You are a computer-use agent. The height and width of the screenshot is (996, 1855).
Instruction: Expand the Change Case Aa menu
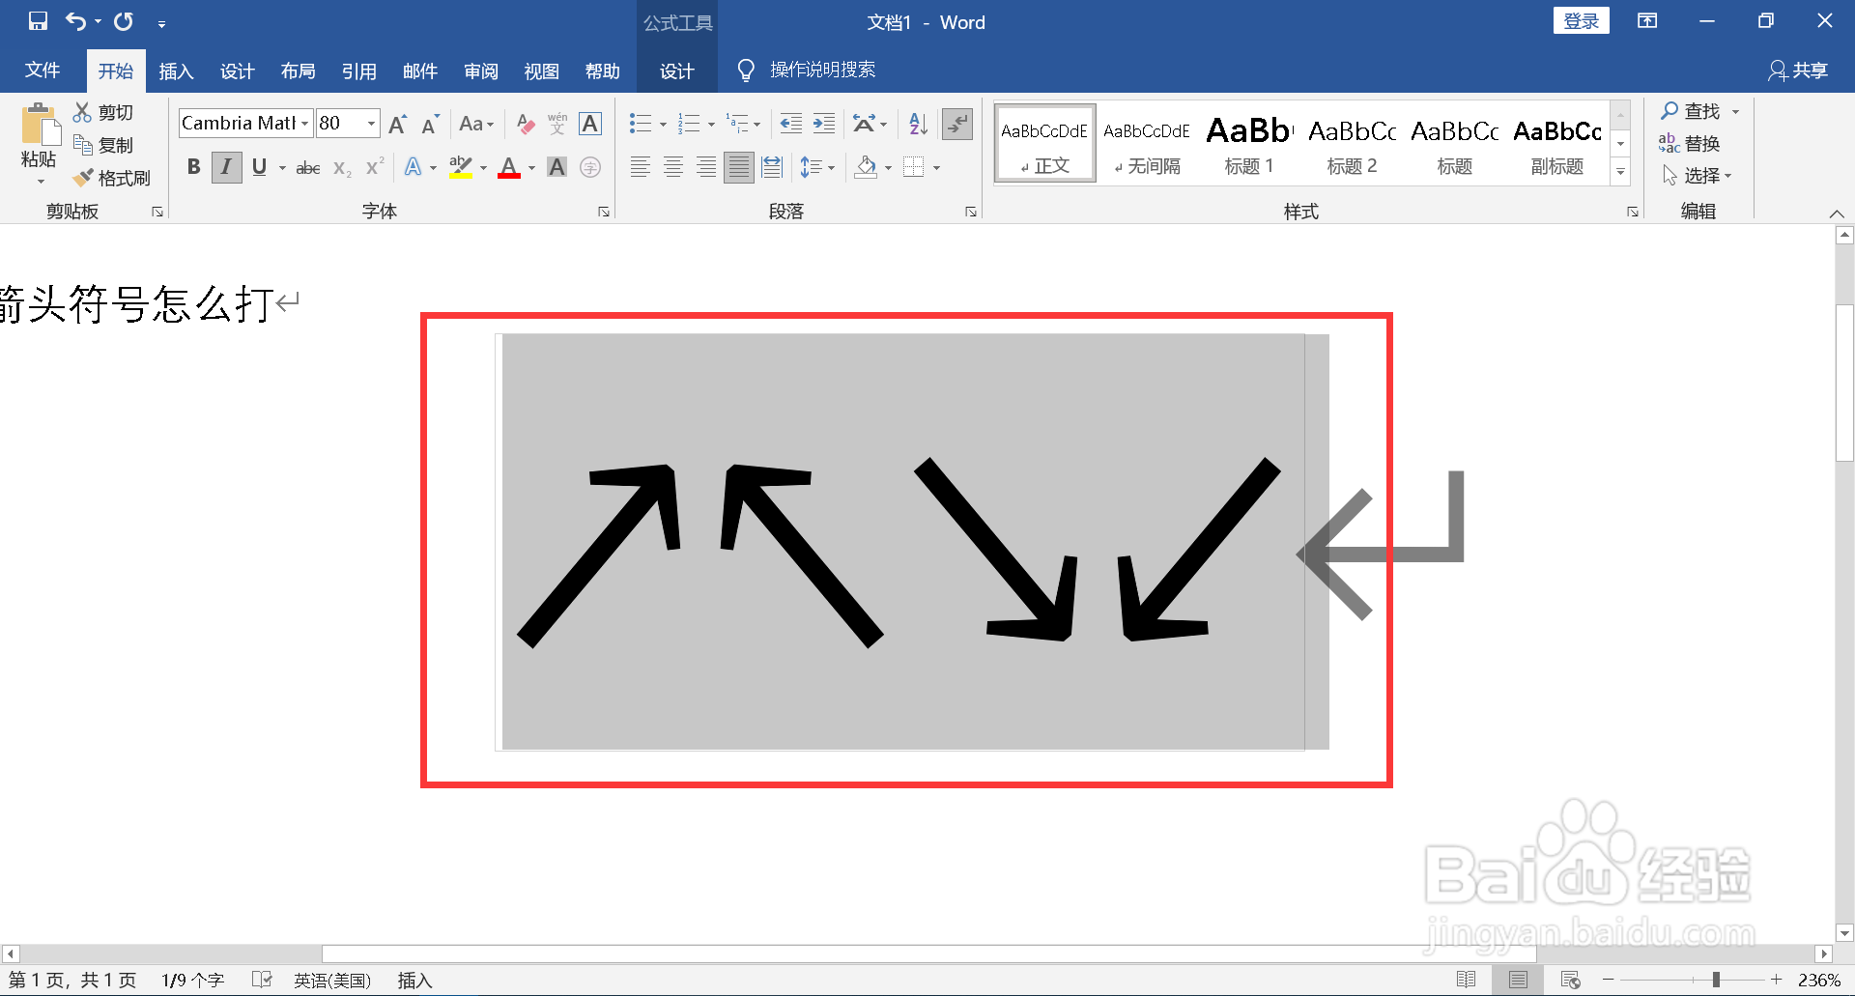(476, 124)
